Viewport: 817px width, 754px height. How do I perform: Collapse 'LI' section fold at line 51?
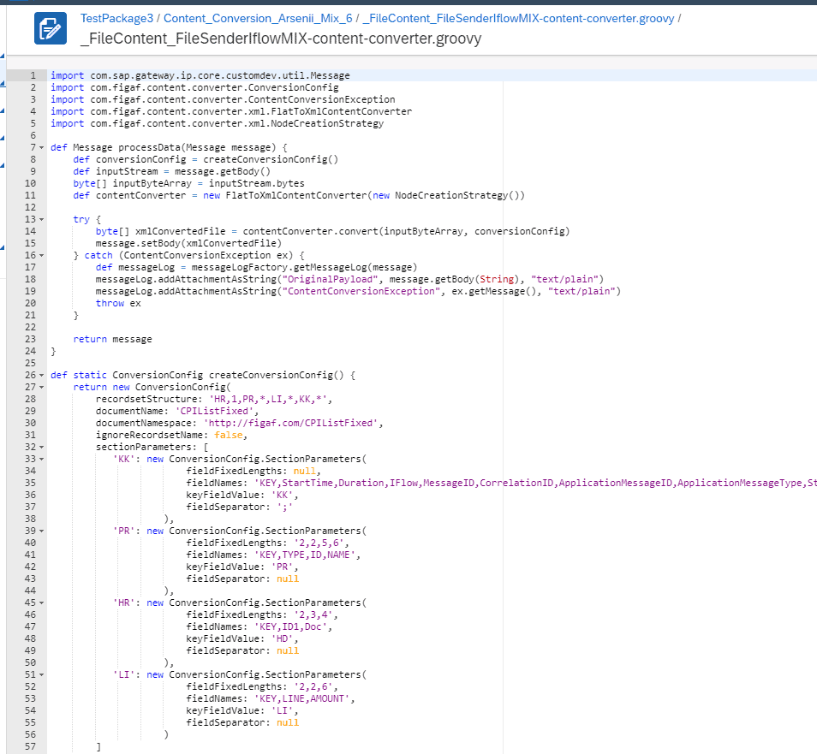pyautogui.click(x=42, y=674)
